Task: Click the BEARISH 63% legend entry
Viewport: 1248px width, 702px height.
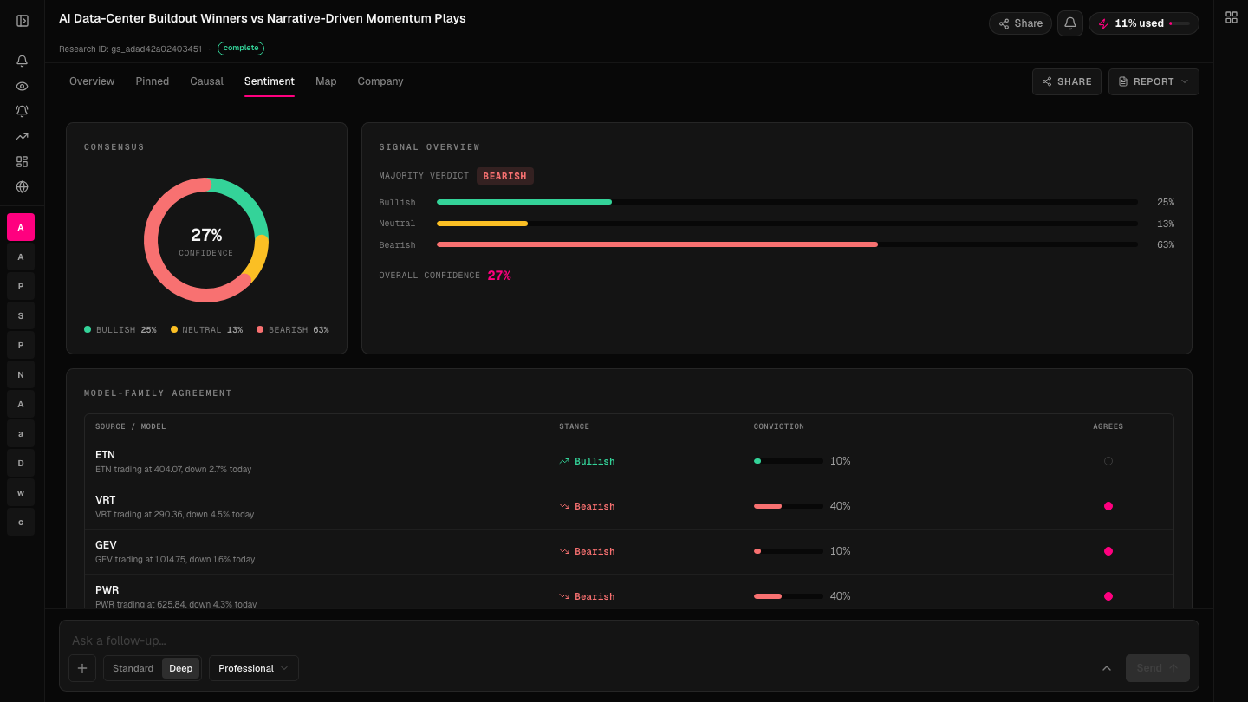Action: 293,330
